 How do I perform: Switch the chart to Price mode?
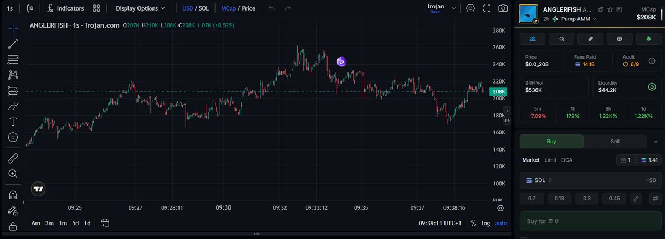248,8
